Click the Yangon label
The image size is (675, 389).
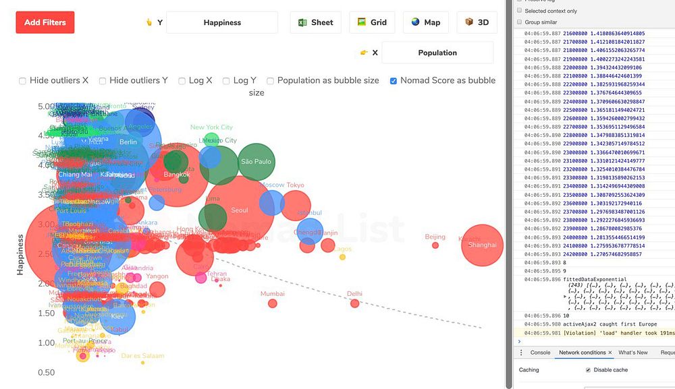point(157,276)
